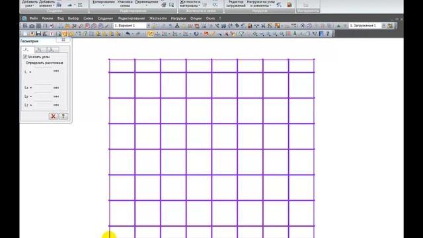The height and width of the screenshot is (238, 423).
Task: Click the green figure icon beside red grid
Action: [x=295, y=34]
